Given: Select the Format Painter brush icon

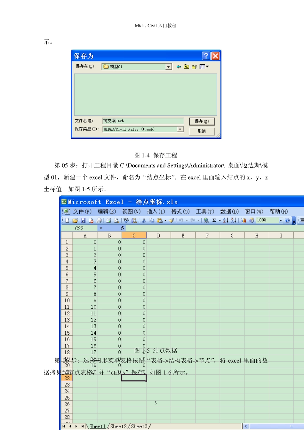Looking at the screenshot, I should 172,220.
